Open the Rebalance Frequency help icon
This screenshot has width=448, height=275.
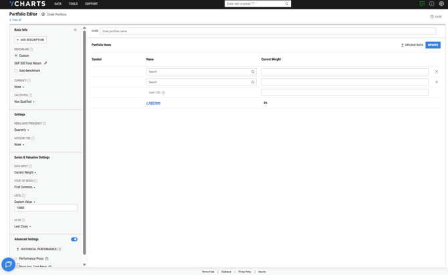(45, 123)
